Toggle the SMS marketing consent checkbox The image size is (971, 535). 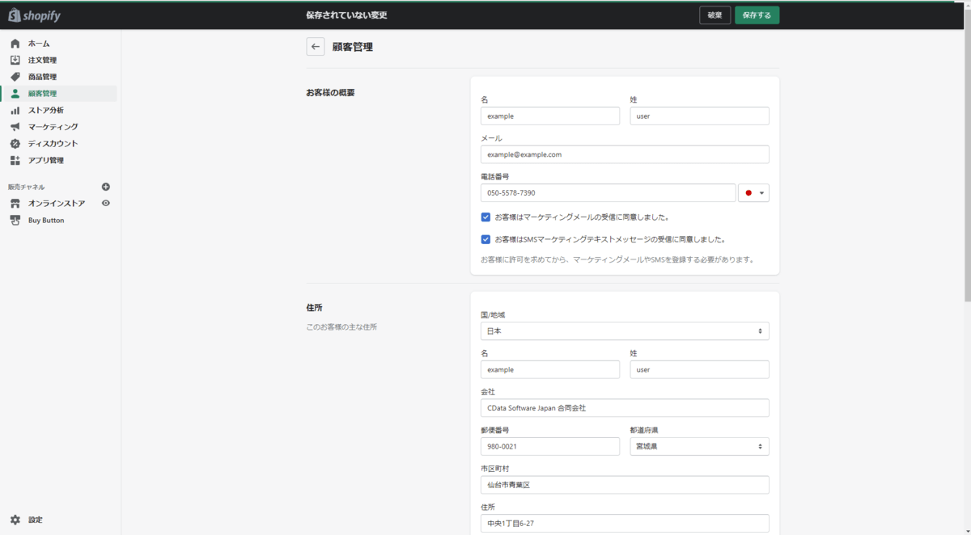pos(485,239)
